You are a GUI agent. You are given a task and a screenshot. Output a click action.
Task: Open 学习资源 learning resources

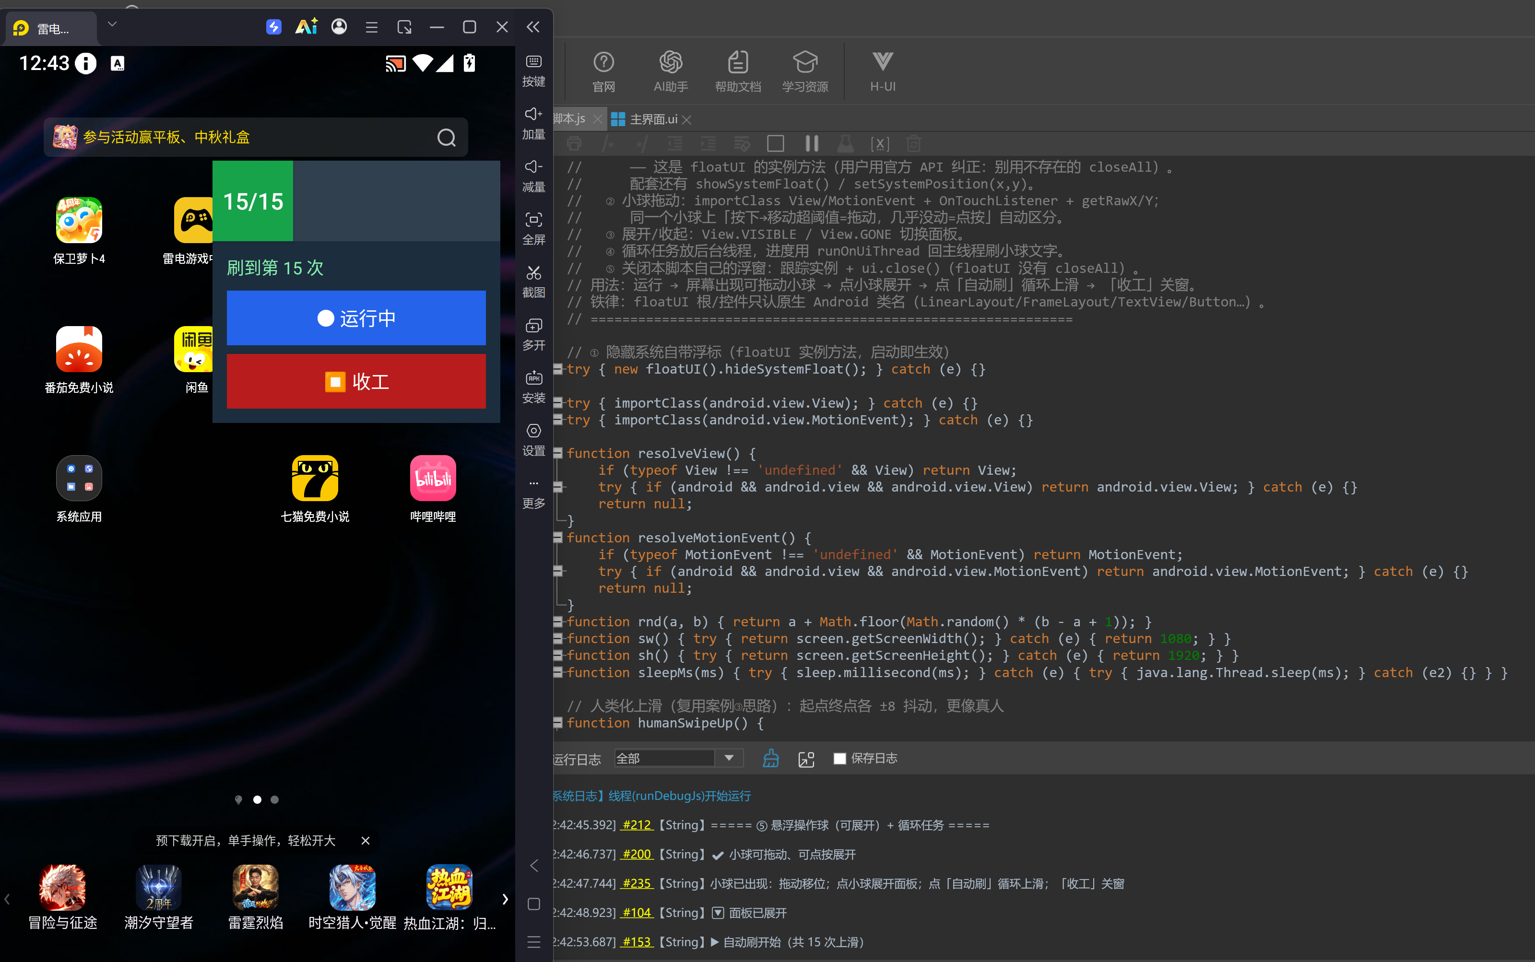click(805, 71)
